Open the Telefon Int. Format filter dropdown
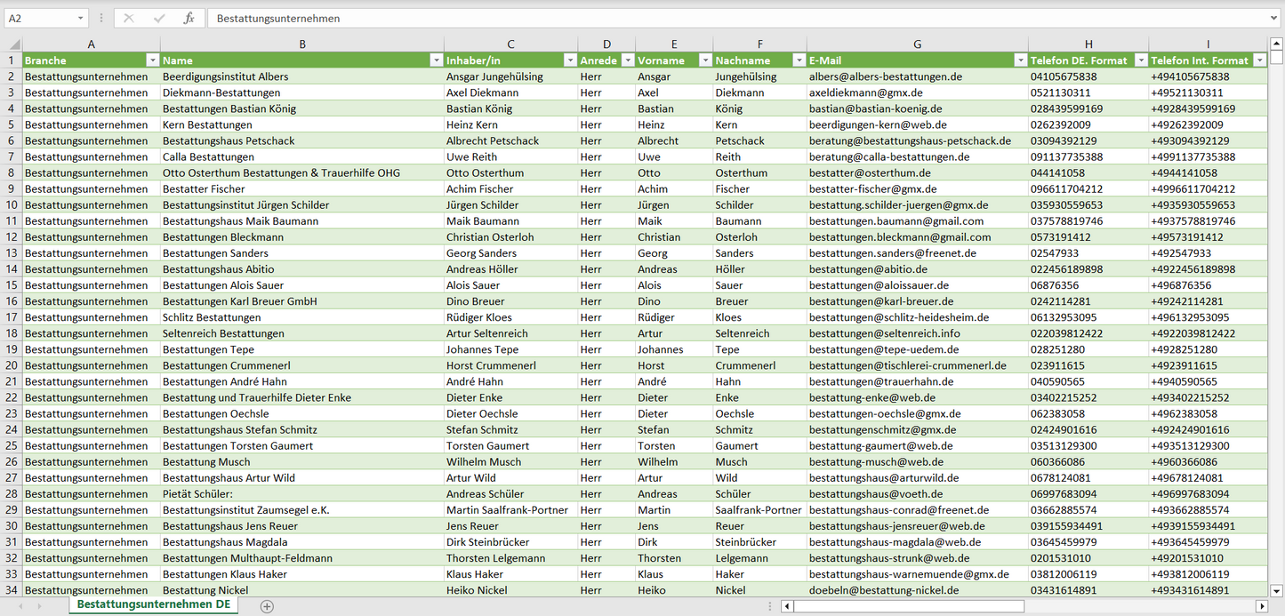Screen dimensions: 1285x616 click(x=1259, y=60)
